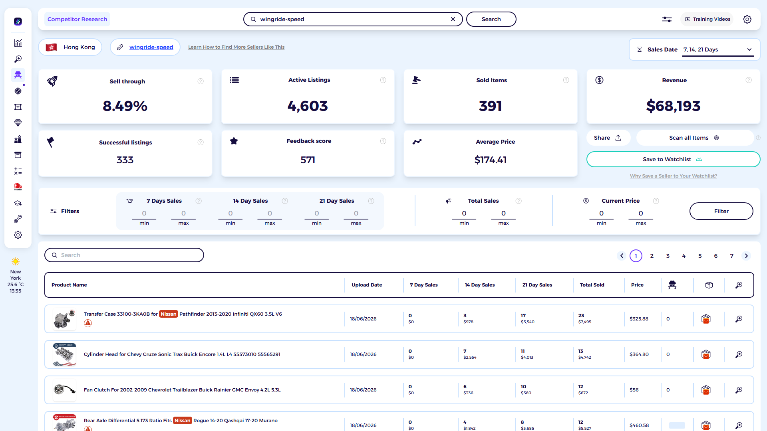Image resolution: width=767 pixels, height=431 pixels.
Task: Select page 7 of results
Action: (732, 256)
